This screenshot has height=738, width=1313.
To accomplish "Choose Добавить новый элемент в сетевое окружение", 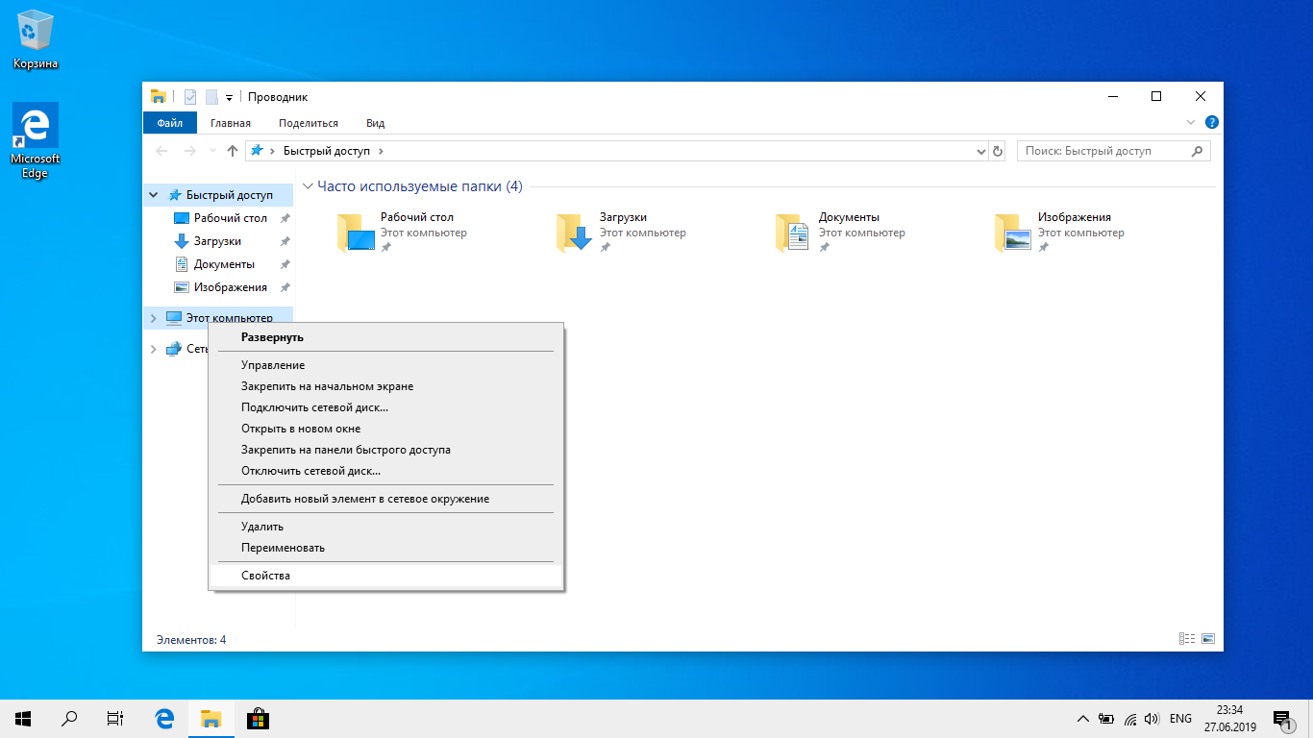I will click(385, 499).
